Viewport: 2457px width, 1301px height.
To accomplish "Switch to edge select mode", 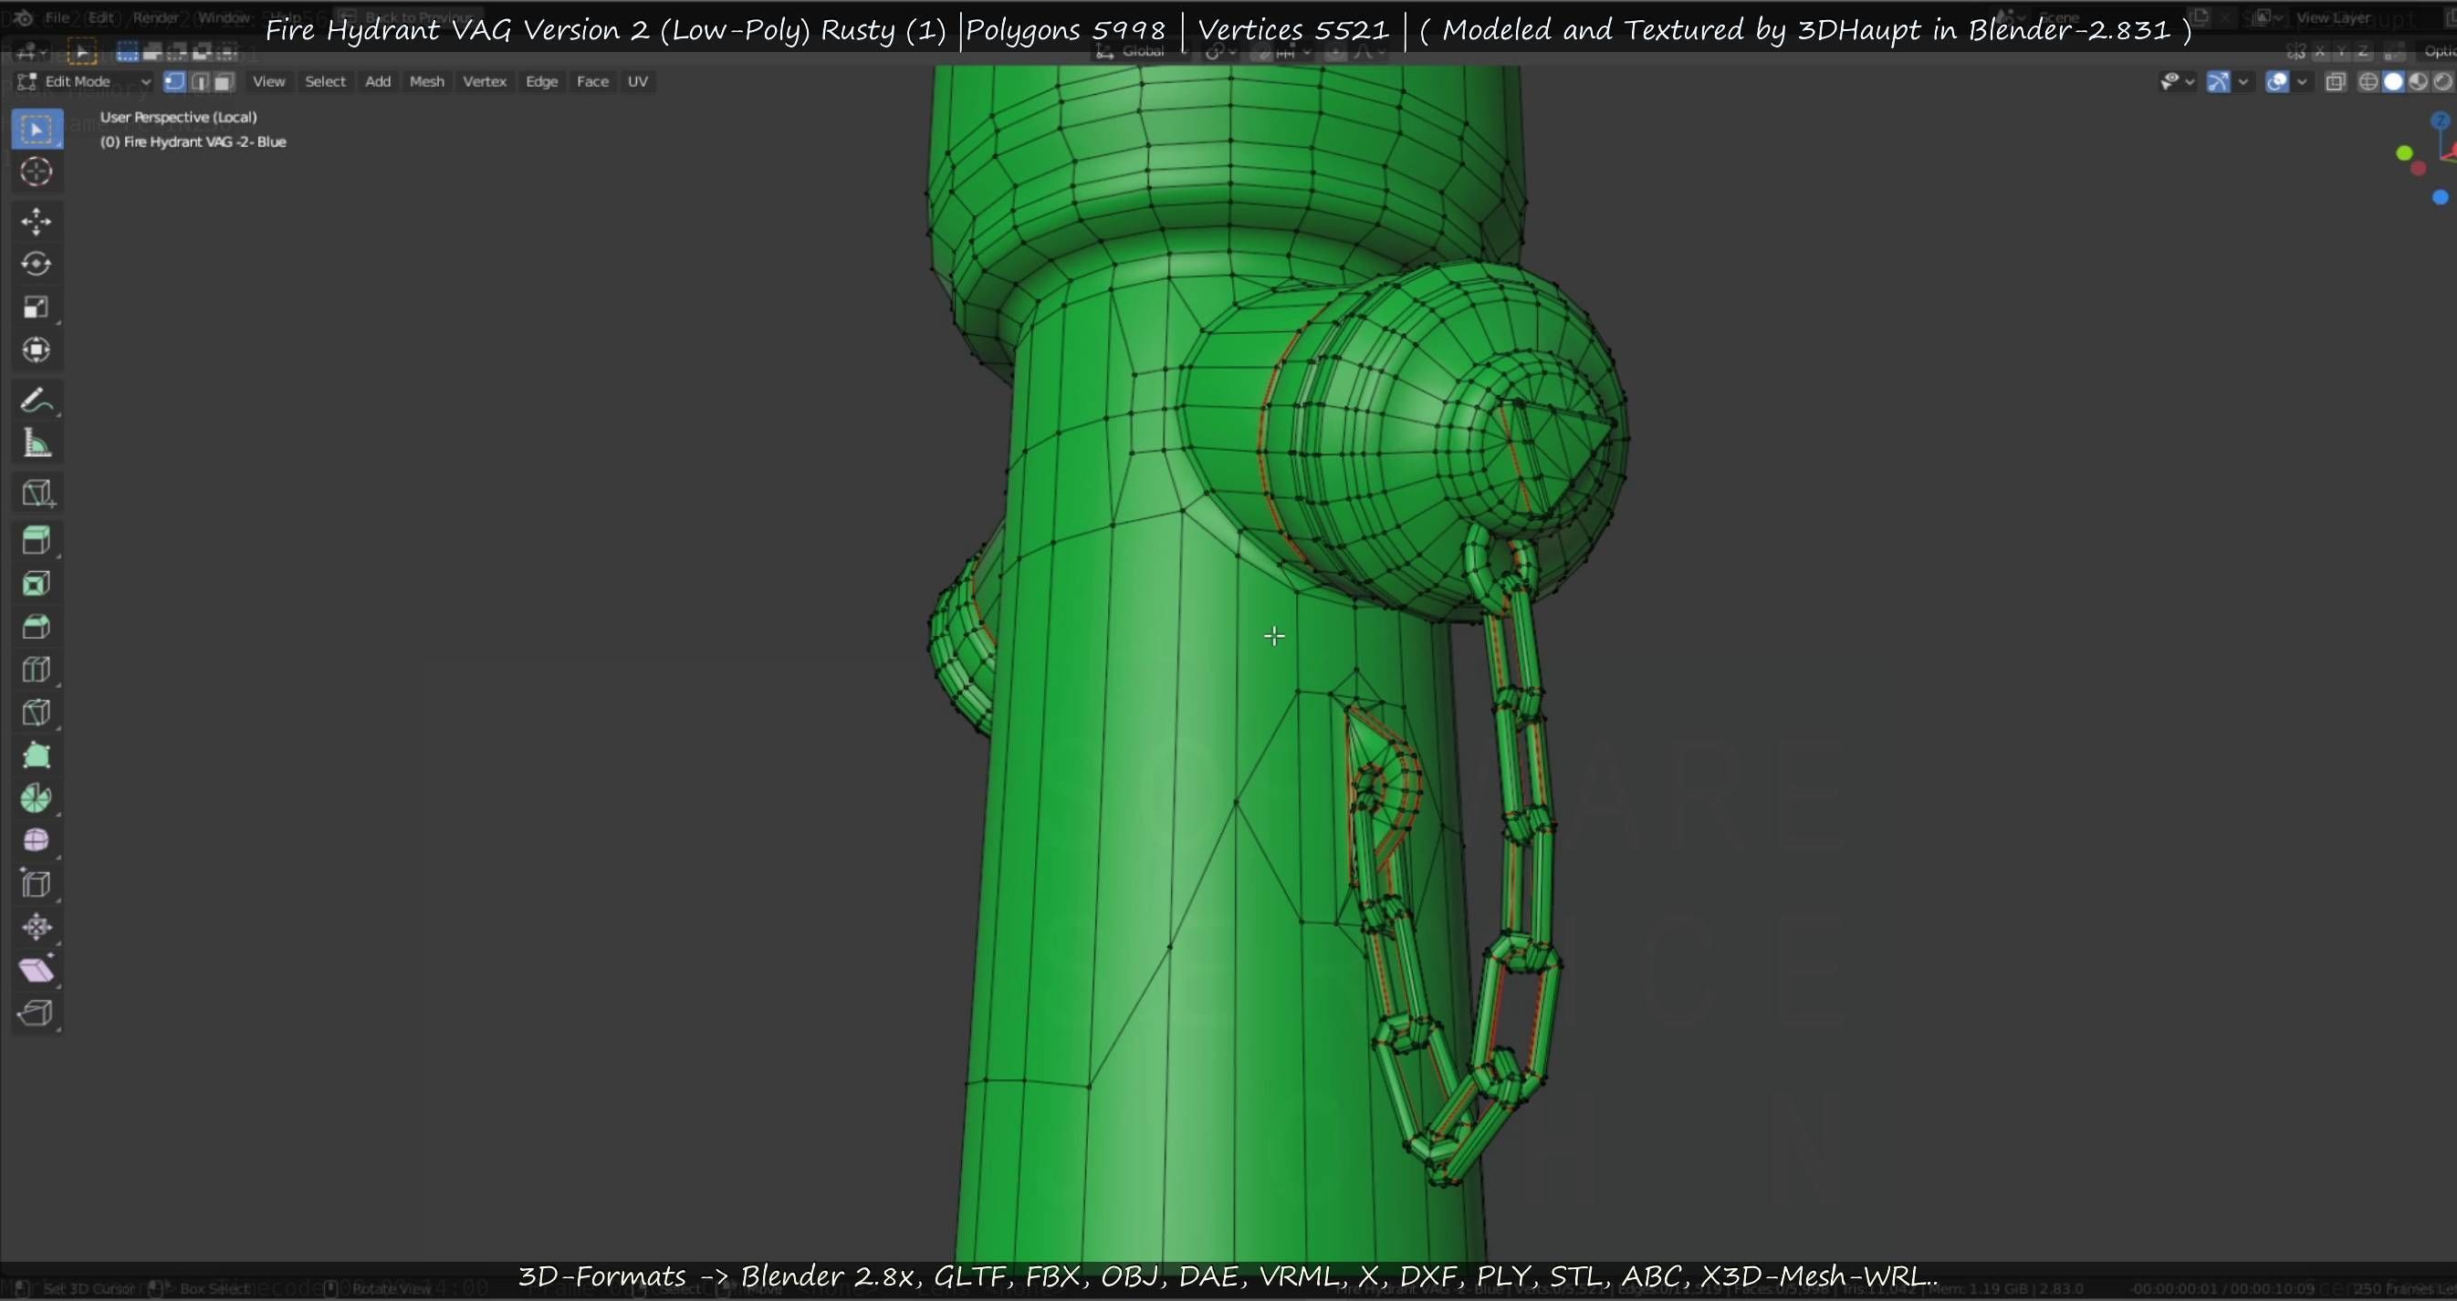I will coord(199,82).
